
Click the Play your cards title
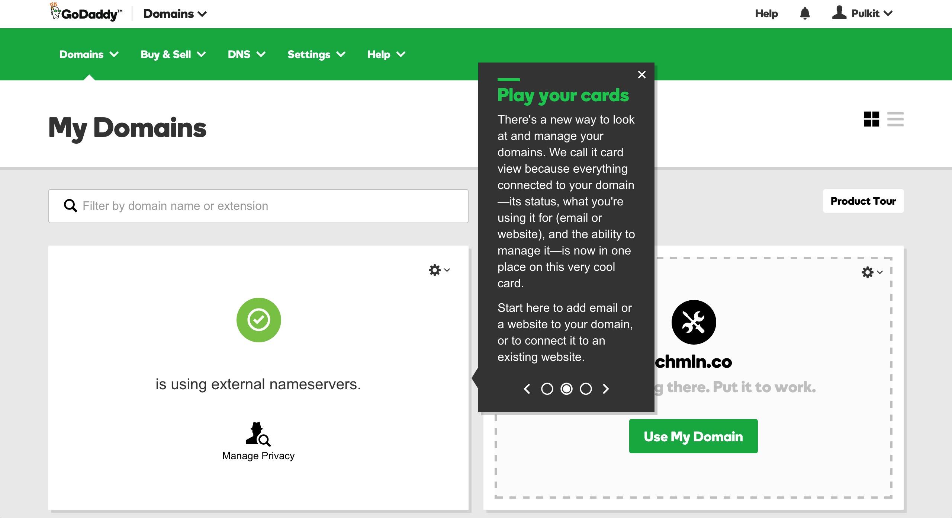pyautogui.click(x=563, y=96)
